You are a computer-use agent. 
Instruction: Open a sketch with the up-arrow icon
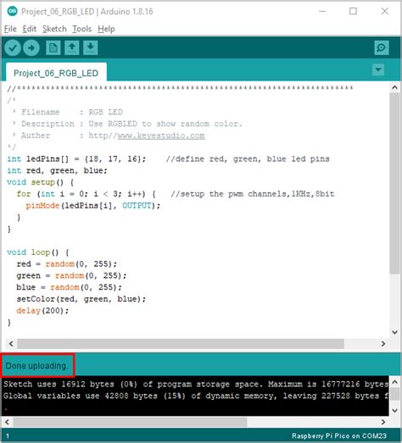pos(72,47)
